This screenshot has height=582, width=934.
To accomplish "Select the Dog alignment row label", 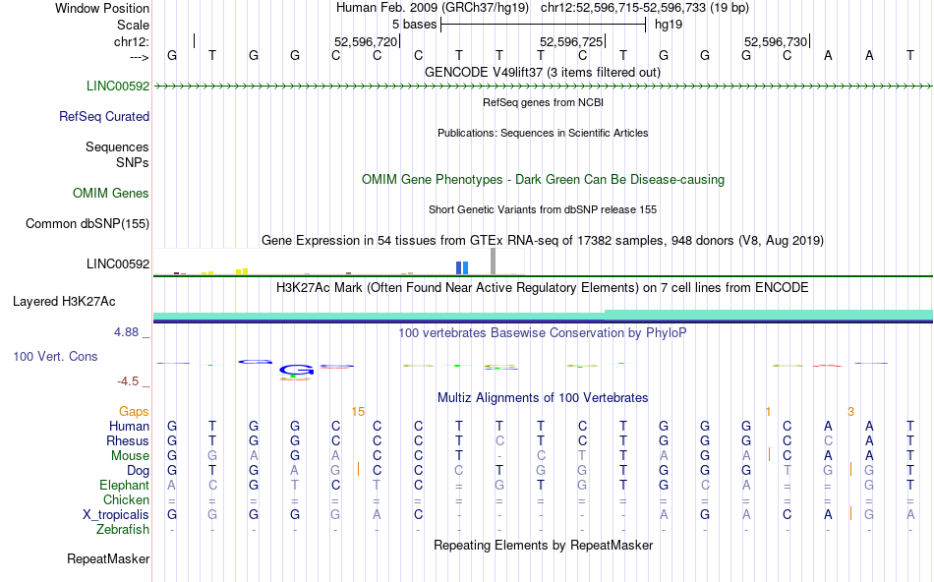I will click(138, 471).
